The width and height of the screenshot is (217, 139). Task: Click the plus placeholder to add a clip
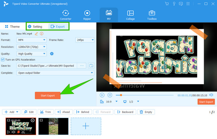click(86, 126)
